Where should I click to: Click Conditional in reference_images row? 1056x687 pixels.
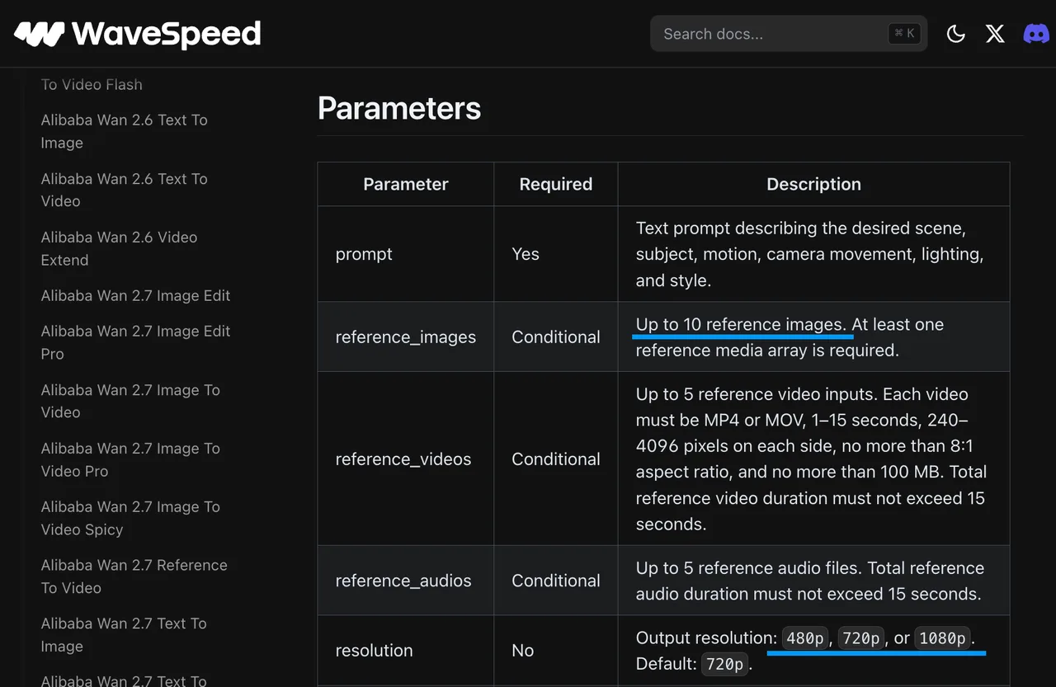[556, 336]
